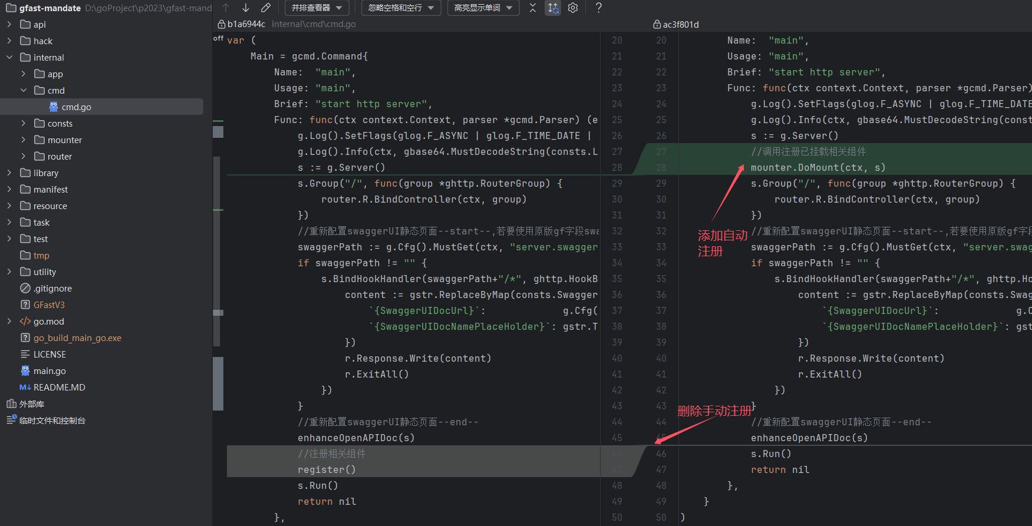Click lock icon beside b1a6944c revision

[x=222, y=24]
